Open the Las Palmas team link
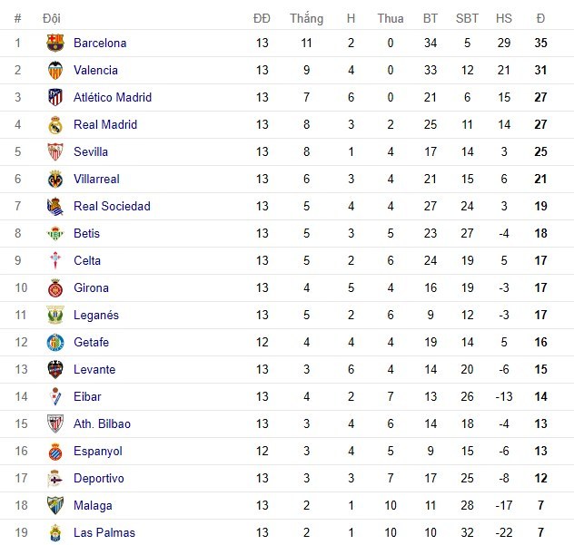The width and height of the screenshot is (574, 545). (x=104, y=532)
